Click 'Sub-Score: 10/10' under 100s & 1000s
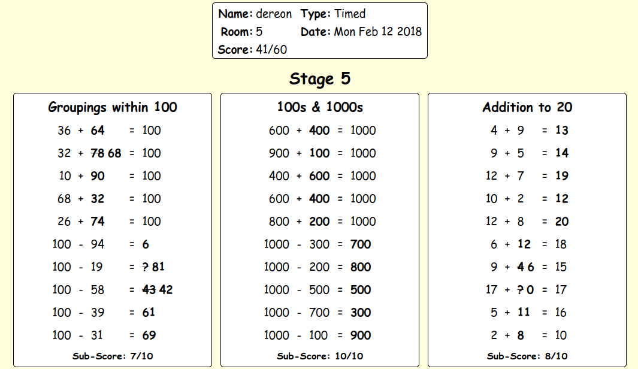Image resolution: width=638 pixels, height=369 pixels. coord(320,356)
